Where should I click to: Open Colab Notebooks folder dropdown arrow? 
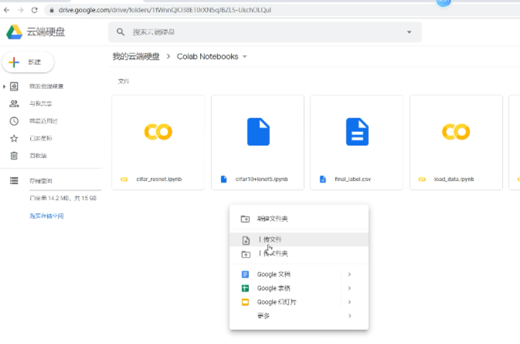click(245, 57)
